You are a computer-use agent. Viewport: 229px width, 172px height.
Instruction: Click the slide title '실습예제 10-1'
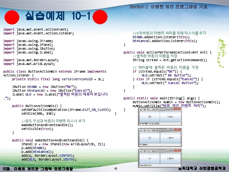pyautogui.click(x=58, y=16)
